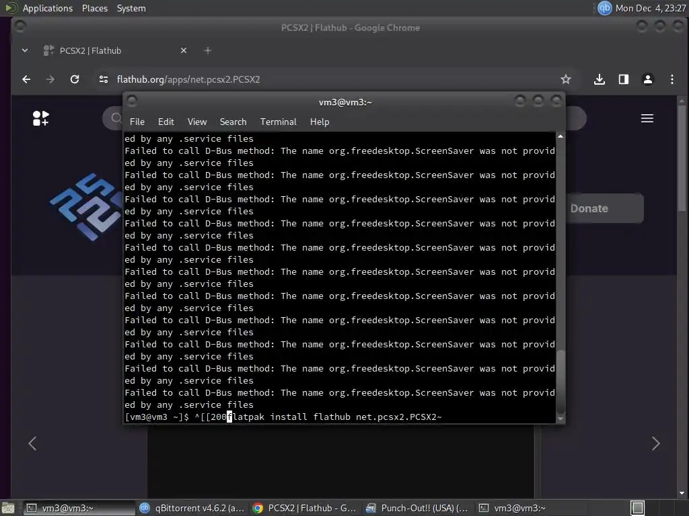The width and height of the screenshot is (689, 516).
Task: Click the Chrome page scrollbar thumb
Action: point(682,158)
